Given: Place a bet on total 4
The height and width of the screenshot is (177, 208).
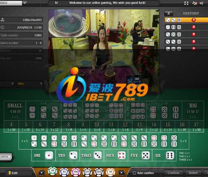Looking at the screenshot, I should tap(11, 126).
